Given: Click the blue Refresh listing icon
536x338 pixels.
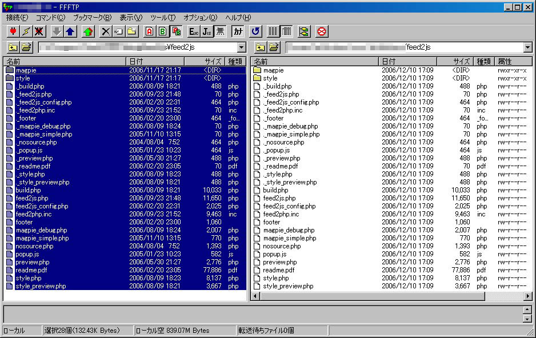Looking at the screenshot, I should point(255,31).
